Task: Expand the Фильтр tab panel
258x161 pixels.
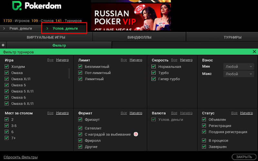Action: (x=59, y=45)
